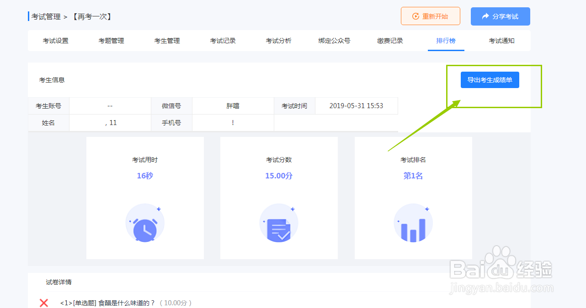Click the bar chart icon under 考试排名

pos(413,223)
